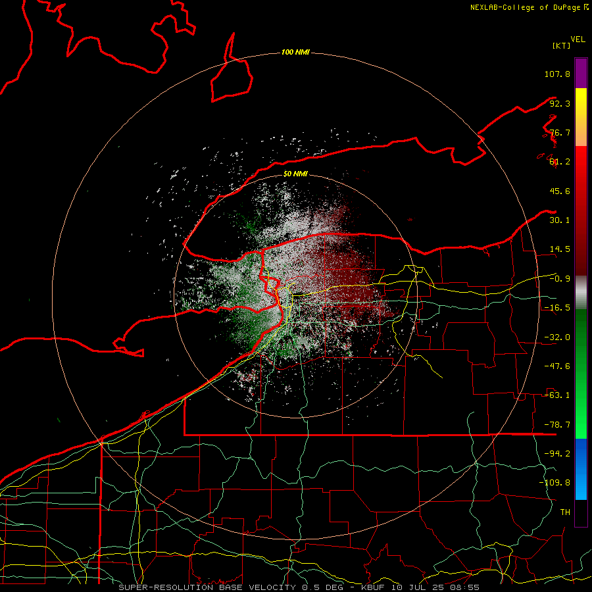
Task: Select the 61.2 legend value
Action: pos(560,162)
